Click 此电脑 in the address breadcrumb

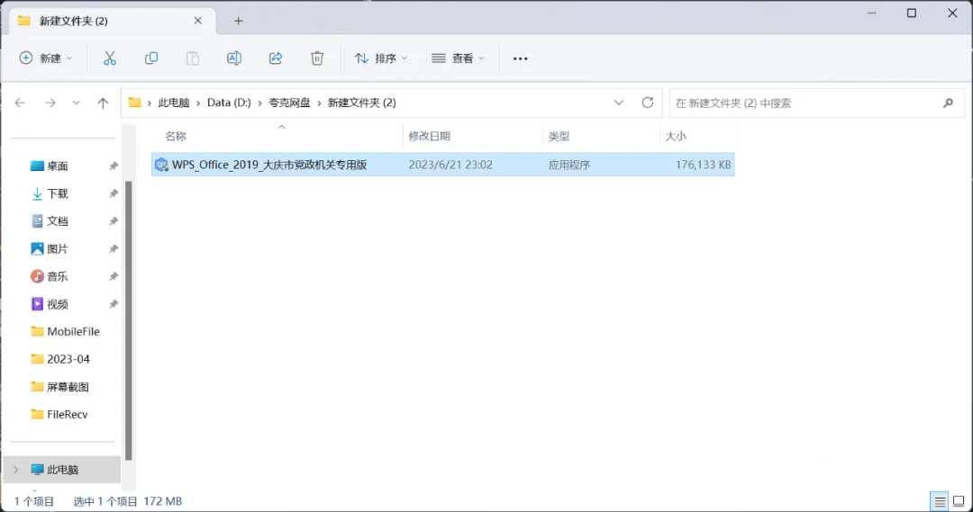pyautogui.click(x=174, y=103)
